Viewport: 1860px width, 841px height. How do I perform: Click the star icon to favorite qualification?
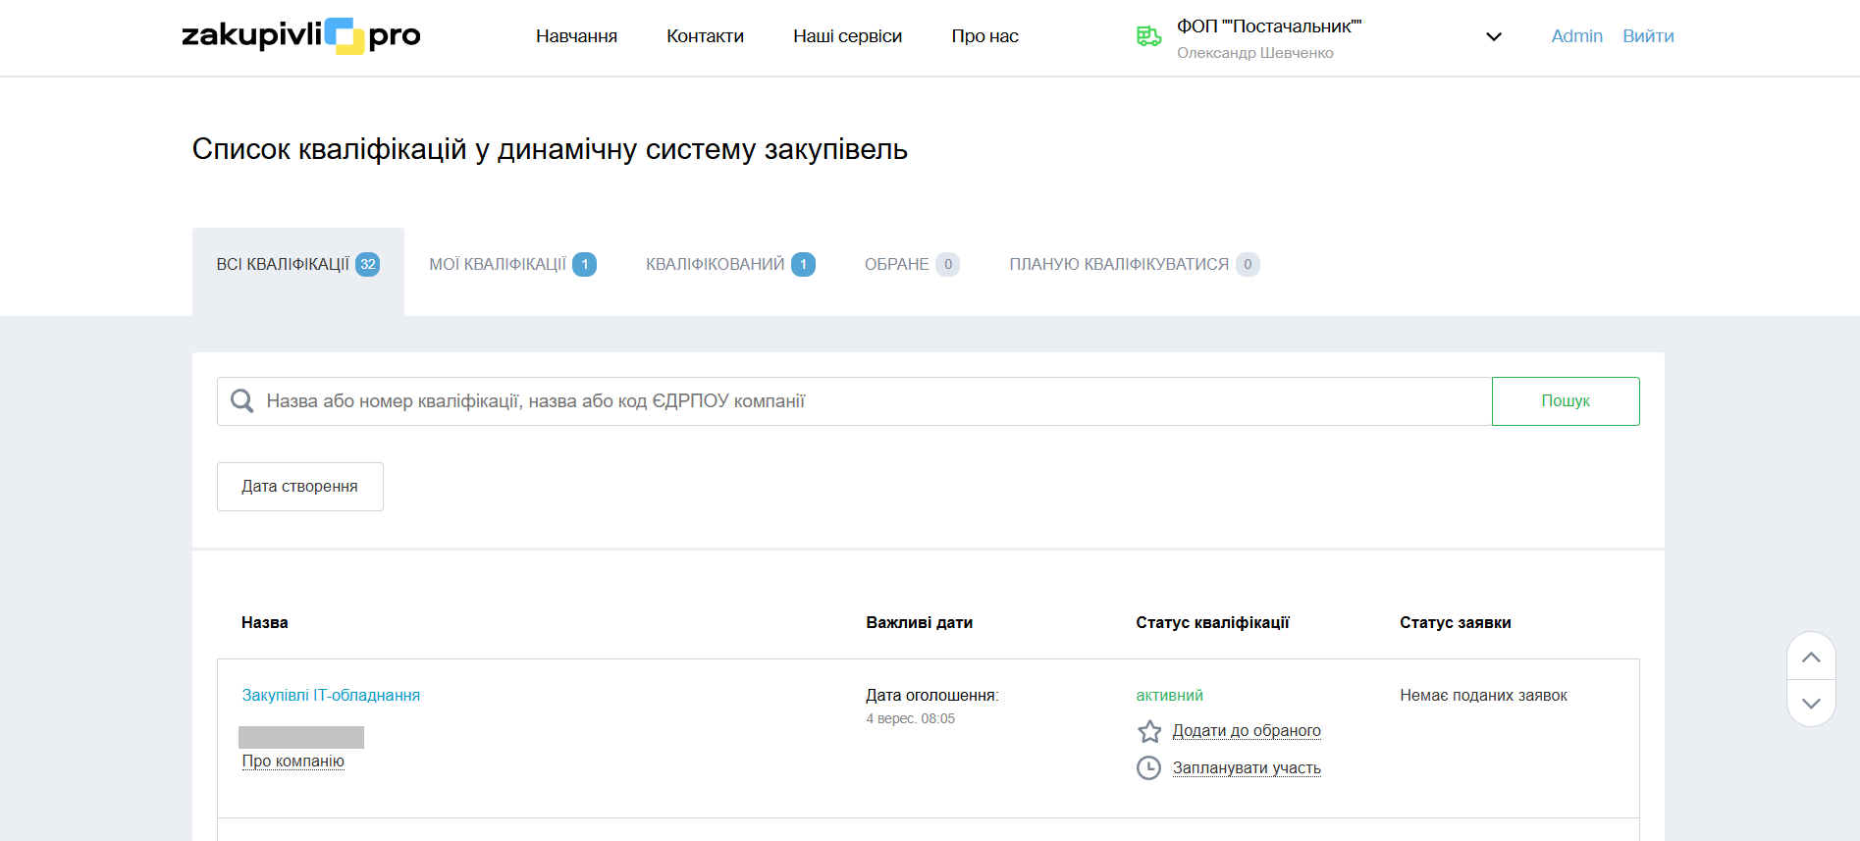1148,731
